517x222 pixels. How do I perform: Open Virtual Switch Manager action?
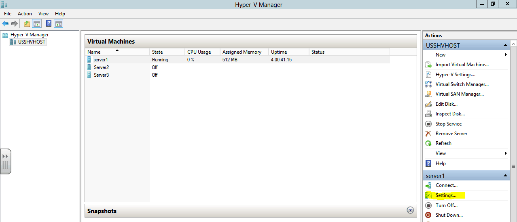[462, 84]
